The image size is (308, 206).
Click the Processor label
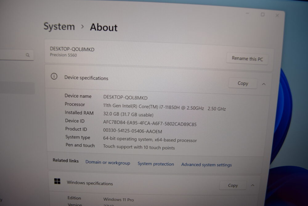click(75, 104)
